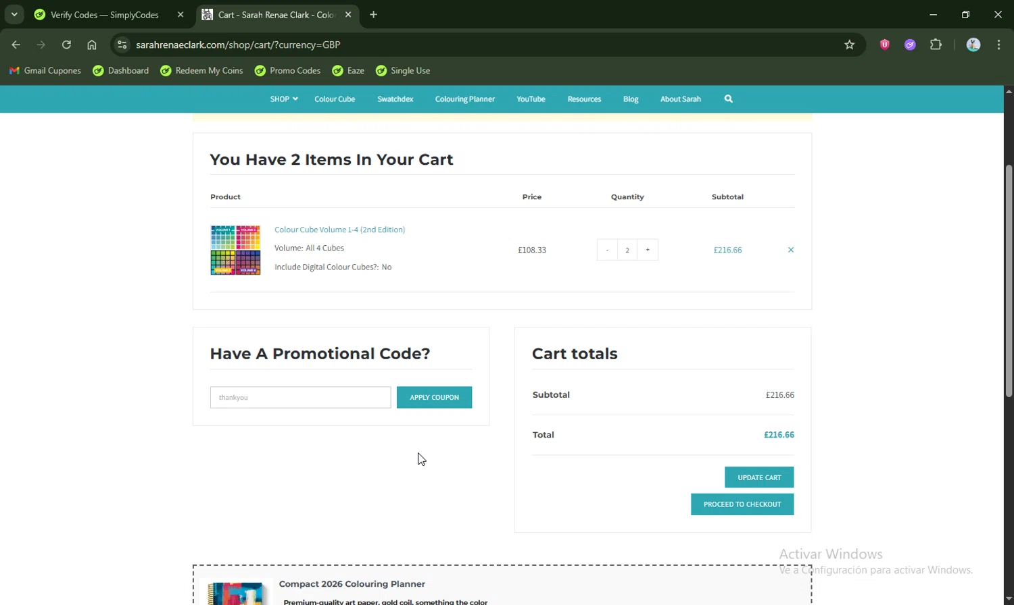Viewport: 1014px width, 605px height.
Task: Click Proceed to Checkout
Action: [x=742, y=504]
